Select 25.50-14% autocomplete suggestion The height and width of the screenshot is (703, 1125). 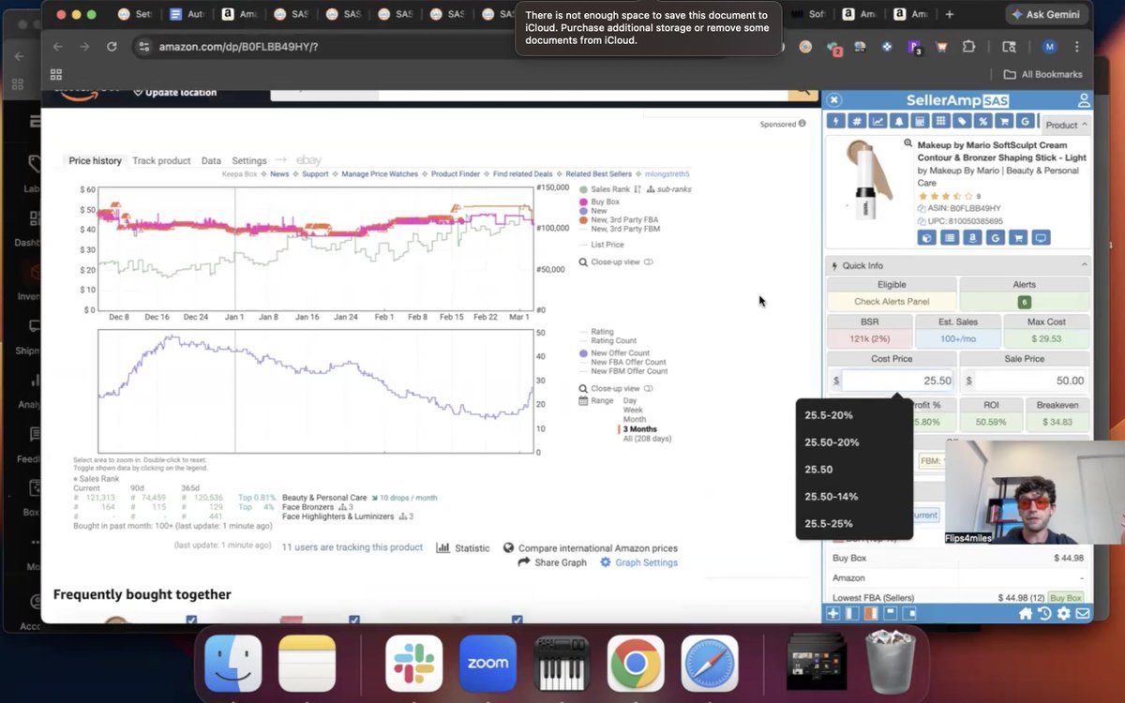coord(854,497)
